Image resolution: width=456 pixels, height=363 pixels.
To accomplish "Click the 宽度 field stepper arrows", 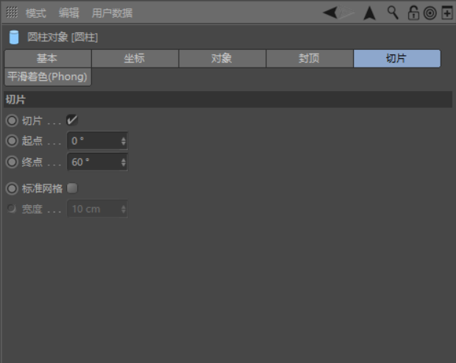I will pos(124,209).
